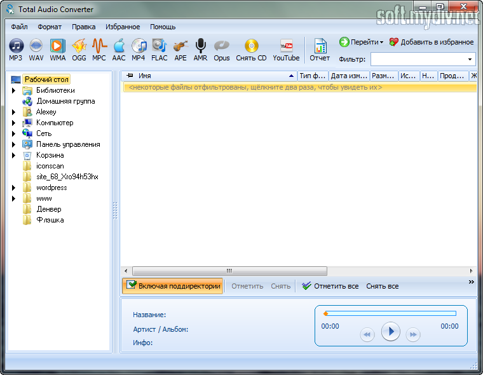Expand the Компьютер tree node
This screenshot has height=375, width=483.
coord(13,123)
